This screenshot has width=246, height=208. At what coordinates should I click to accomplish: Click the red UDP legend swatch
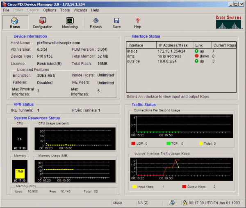pyautogui.click(x=133, y=143)
